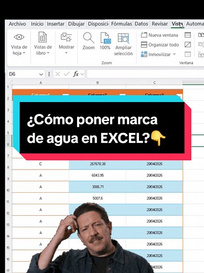Click date 20/04/2026 in row 11
The height and width of the screenshot is (273, 204).
pyautogui.click(x=154, y=198)
